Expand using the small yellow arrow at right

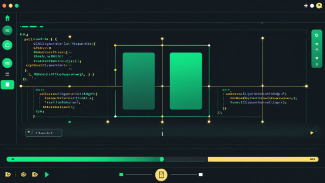click(312, 133)
